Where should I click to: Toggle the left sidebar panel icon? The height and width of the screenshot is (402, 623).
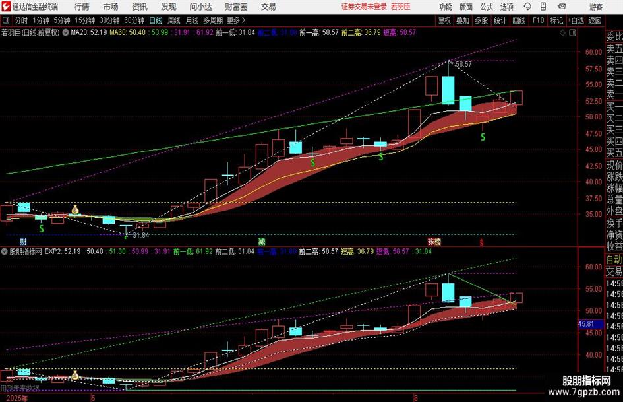tap(5, 20)
